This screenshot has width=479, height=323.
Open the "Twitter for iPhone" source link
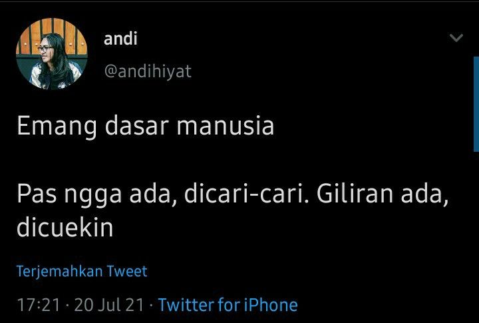pos(228,305)
